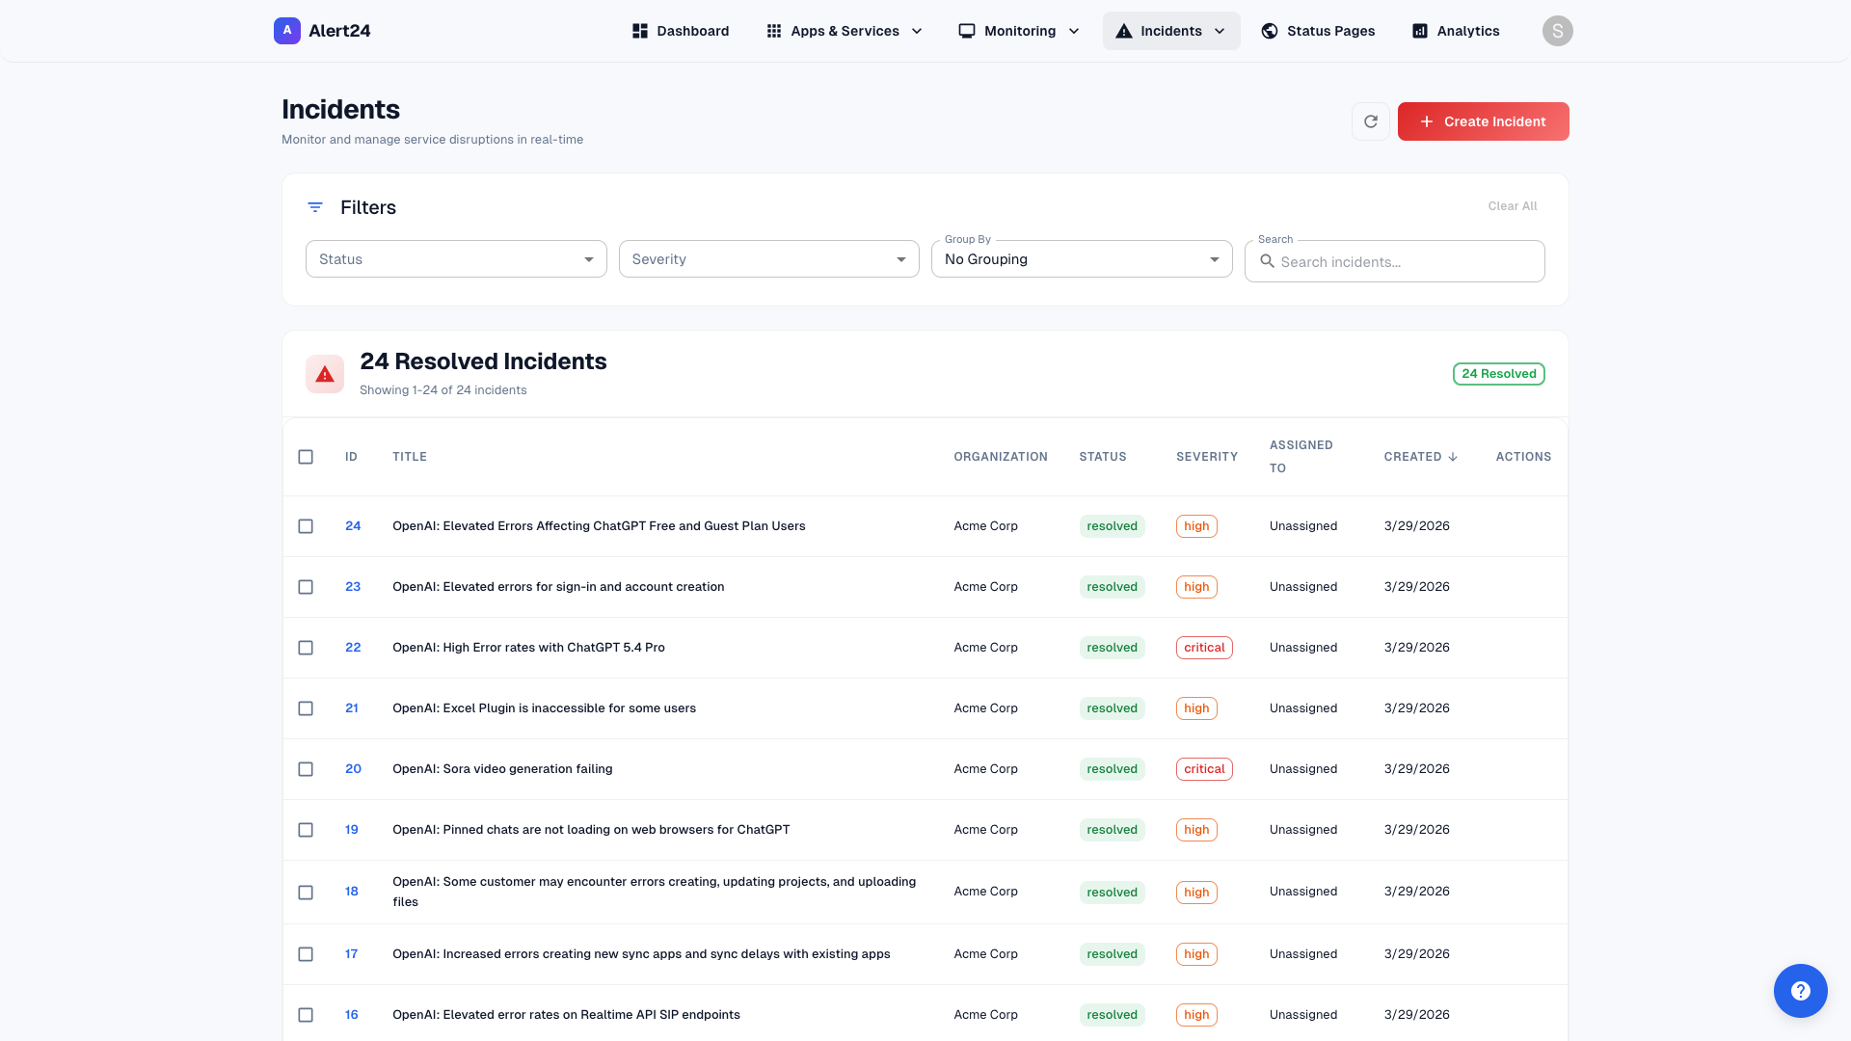Click the Analytics chart icon
This screenshot has width=1851, height=1041.
(x=1418, y=30)
